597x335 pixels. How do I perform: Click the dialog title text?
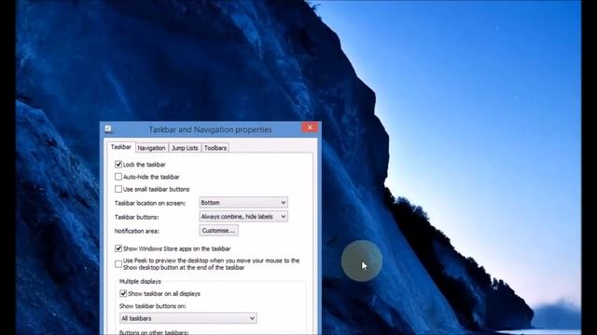210,129
